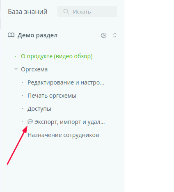Toggle the section switcher up-down chevrons

coord(115,35)
